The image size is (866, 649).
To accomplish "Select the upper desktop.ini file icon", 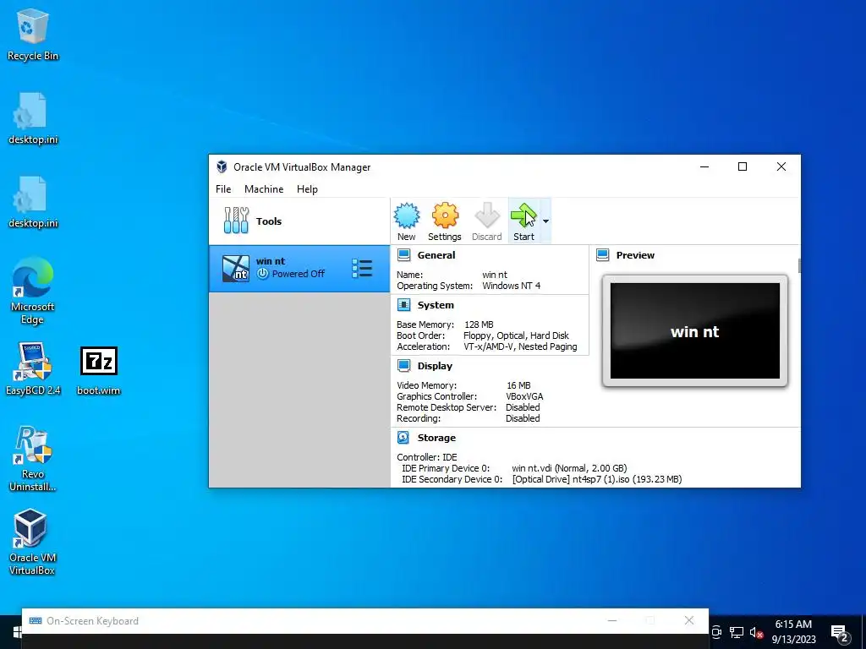I will click(x=33, y=119).
